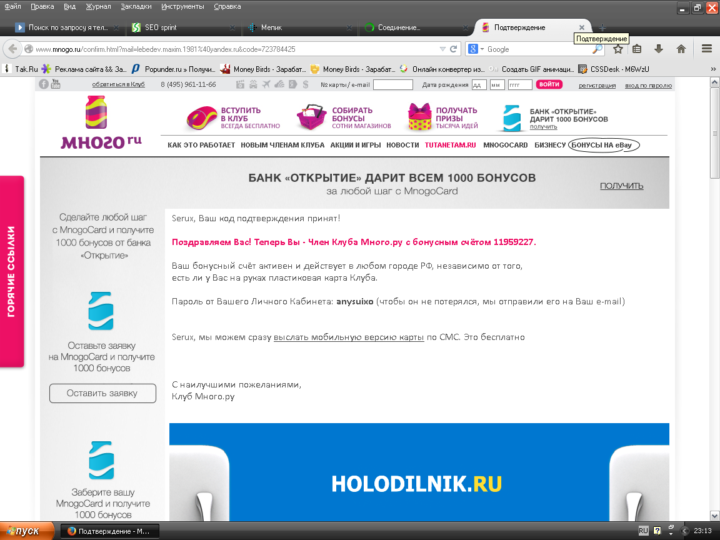Click the blue Otkritie bank logo in header
The image size is (720, 540).
[511, 119]
